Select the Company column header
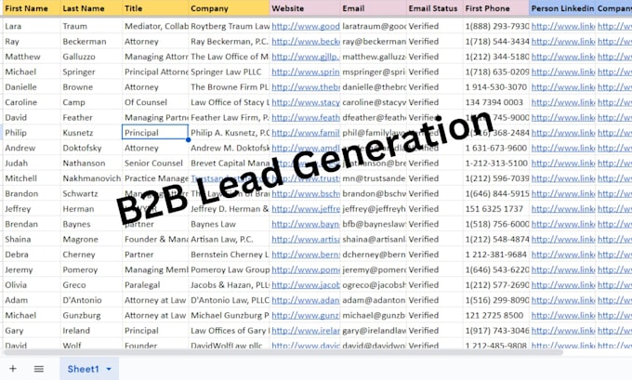Screen dimensions: 632x380 229,8
